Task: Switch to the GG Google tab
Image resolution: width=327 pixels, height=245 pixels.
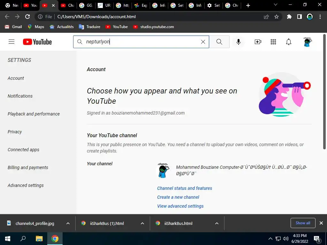Action: pyautogui.click(x=86, y=5)
